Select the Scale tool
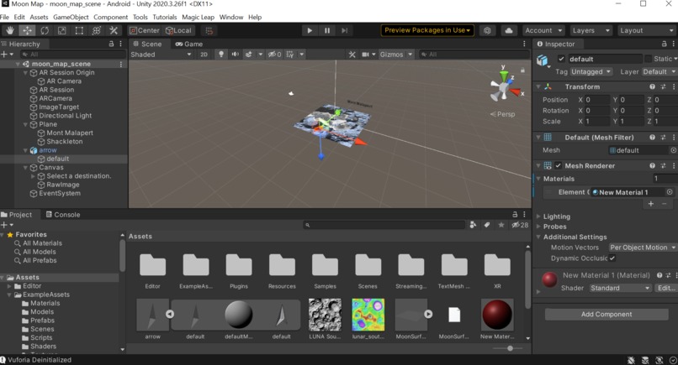The image size is (678, 365). click(x=61, y=30)
